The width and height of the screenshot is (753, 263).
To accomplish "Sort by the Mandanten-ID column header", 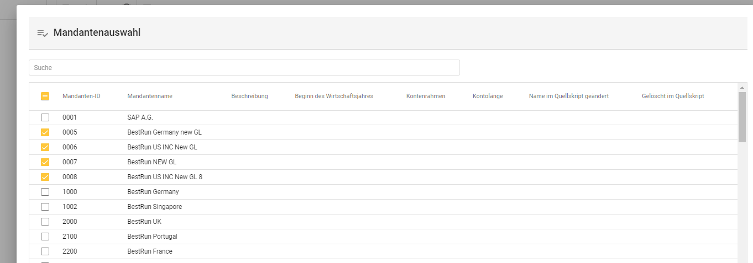I will [x=81, y=96].
